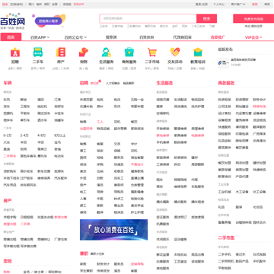Expand the 百姓APP dropdown in navigation

[40, 37]
